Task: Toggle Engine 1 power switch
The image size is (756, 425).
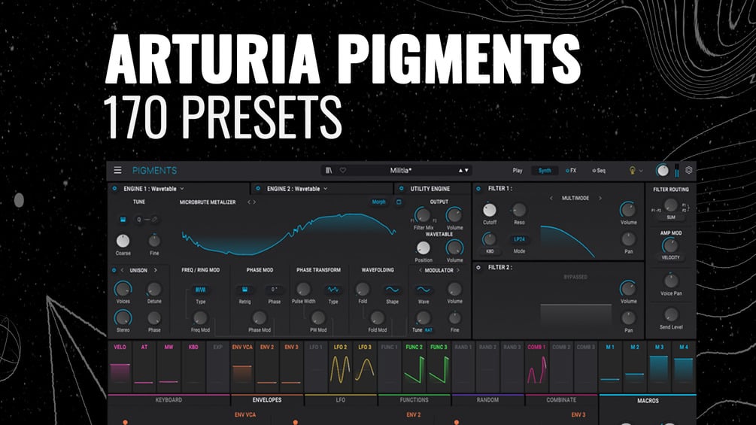Action: (114, 188)
